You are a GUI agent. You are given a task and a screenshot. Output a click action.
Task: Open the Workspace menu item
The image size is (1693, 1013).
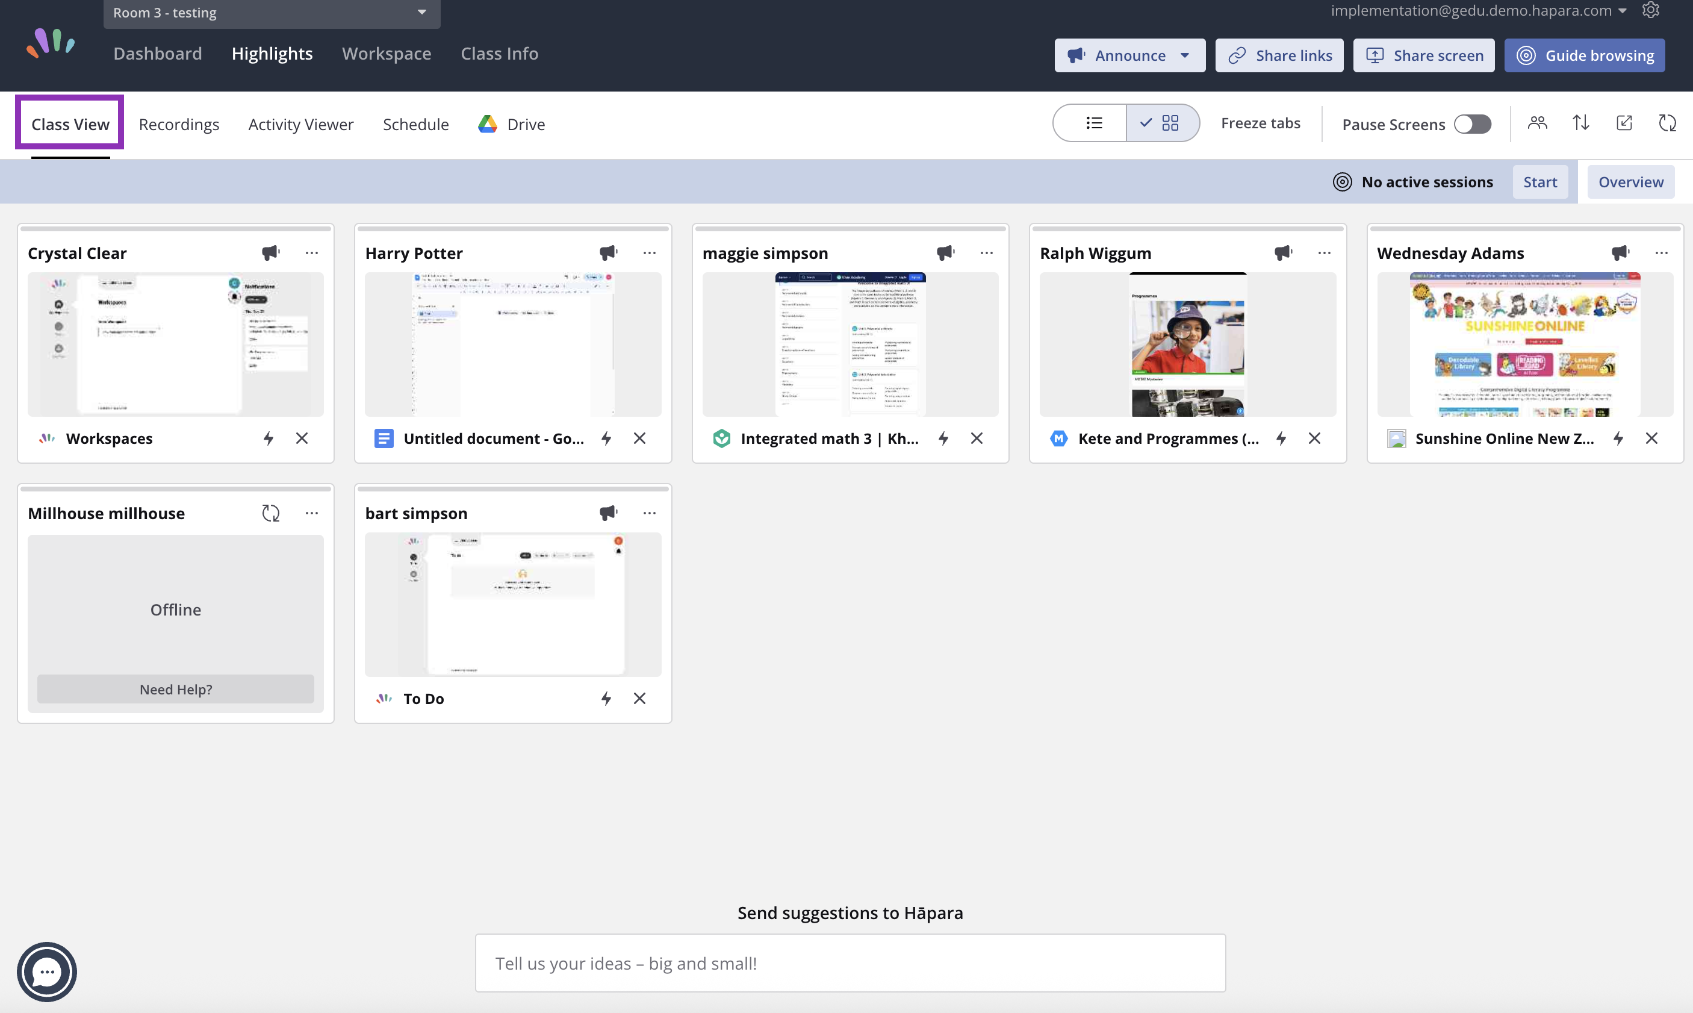point(387,53)
